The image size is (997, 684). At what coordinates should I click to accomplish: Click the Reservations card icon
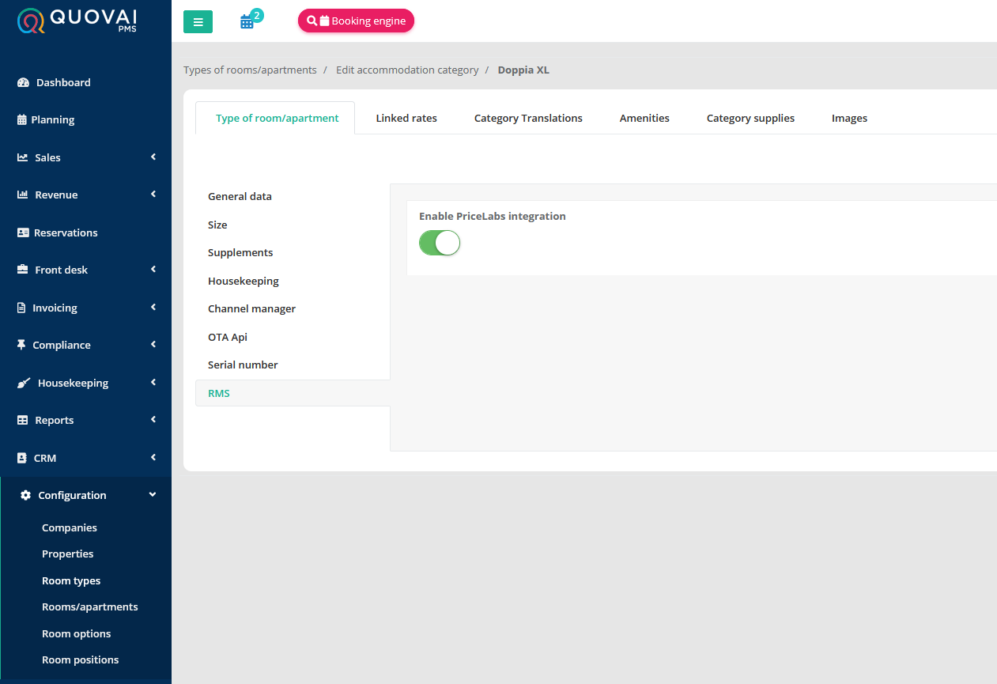[x=23, y=233]
